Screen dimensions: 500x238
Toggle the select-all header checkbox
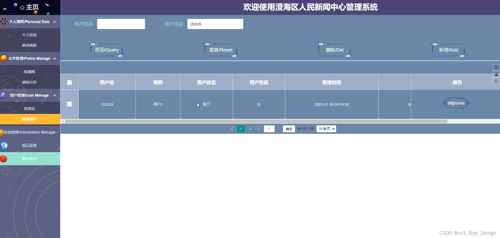coord(69,82)
